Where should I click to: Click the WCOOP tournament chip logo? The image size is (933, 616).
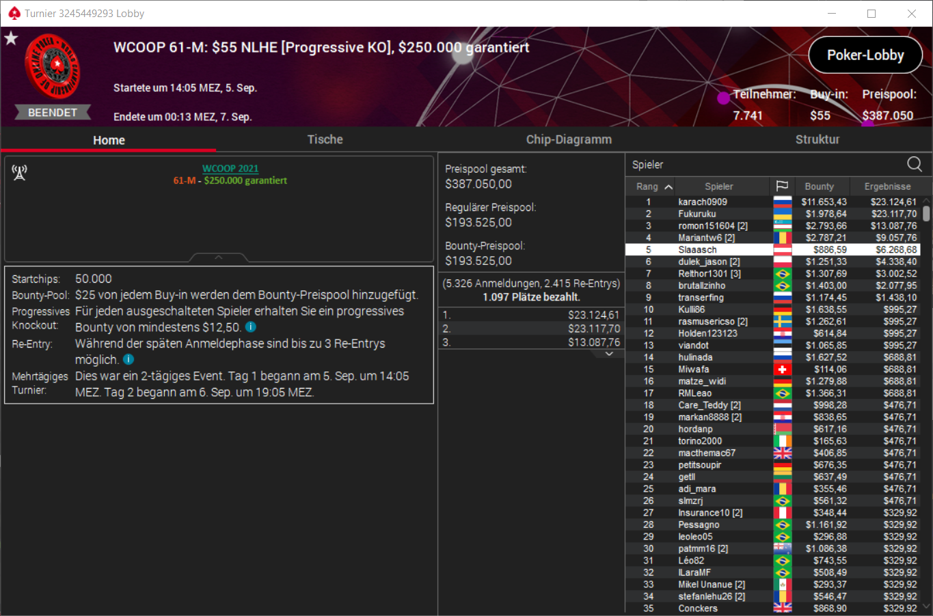(x=53, y=67)
